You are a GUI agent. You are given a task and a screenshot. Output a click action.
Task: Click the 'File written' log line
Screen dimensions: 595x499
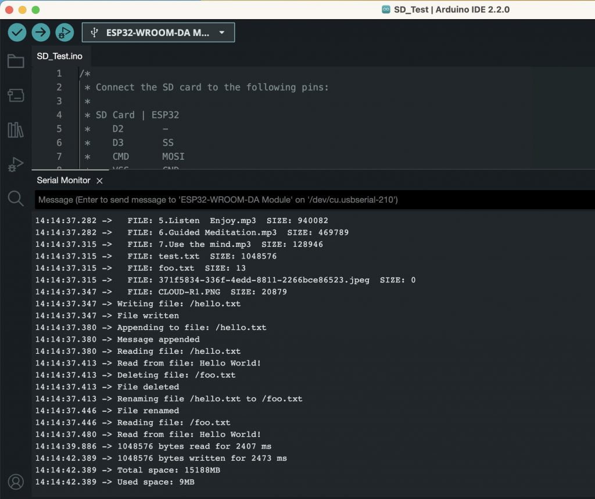pyautogui.click(x=107, y=315)
